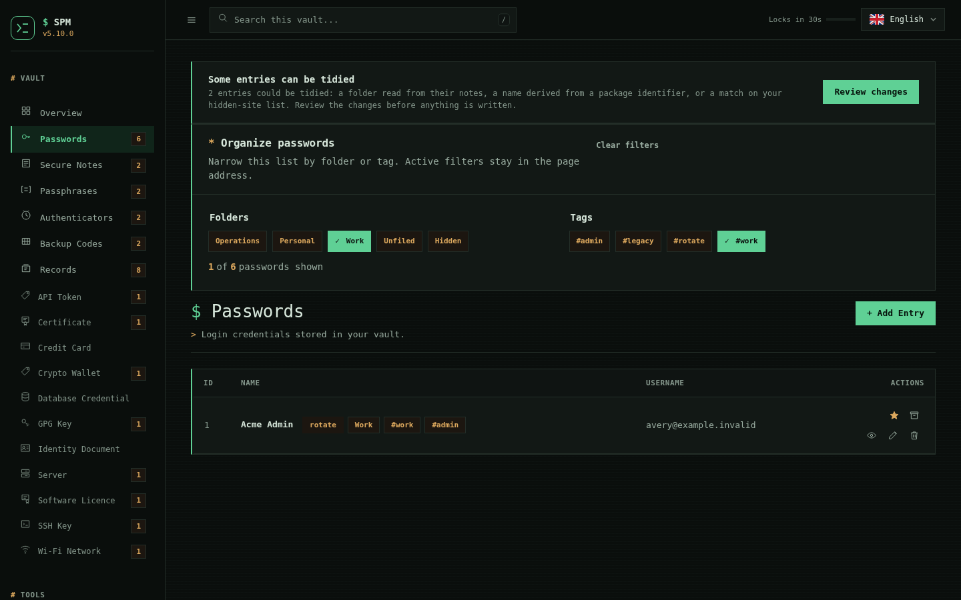This screenshot has height=600, width=961.
Task: Toggle the Personal folder filter
Action: (x=297, y=241)
